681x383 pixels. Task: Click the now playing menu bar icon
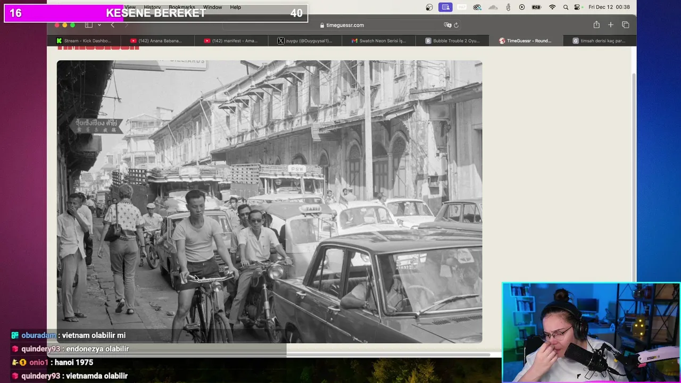522,7
